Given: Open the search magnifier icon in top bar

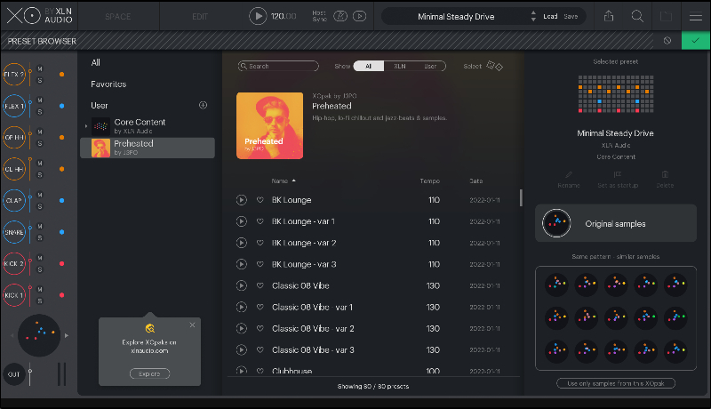Looking at the screenshot, I should [x=637, y=16].
